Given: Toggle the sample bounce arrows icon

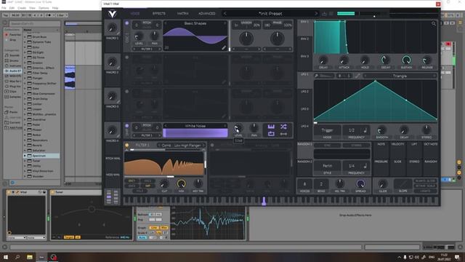Looking at the screenshot, I should pos(283,134).
